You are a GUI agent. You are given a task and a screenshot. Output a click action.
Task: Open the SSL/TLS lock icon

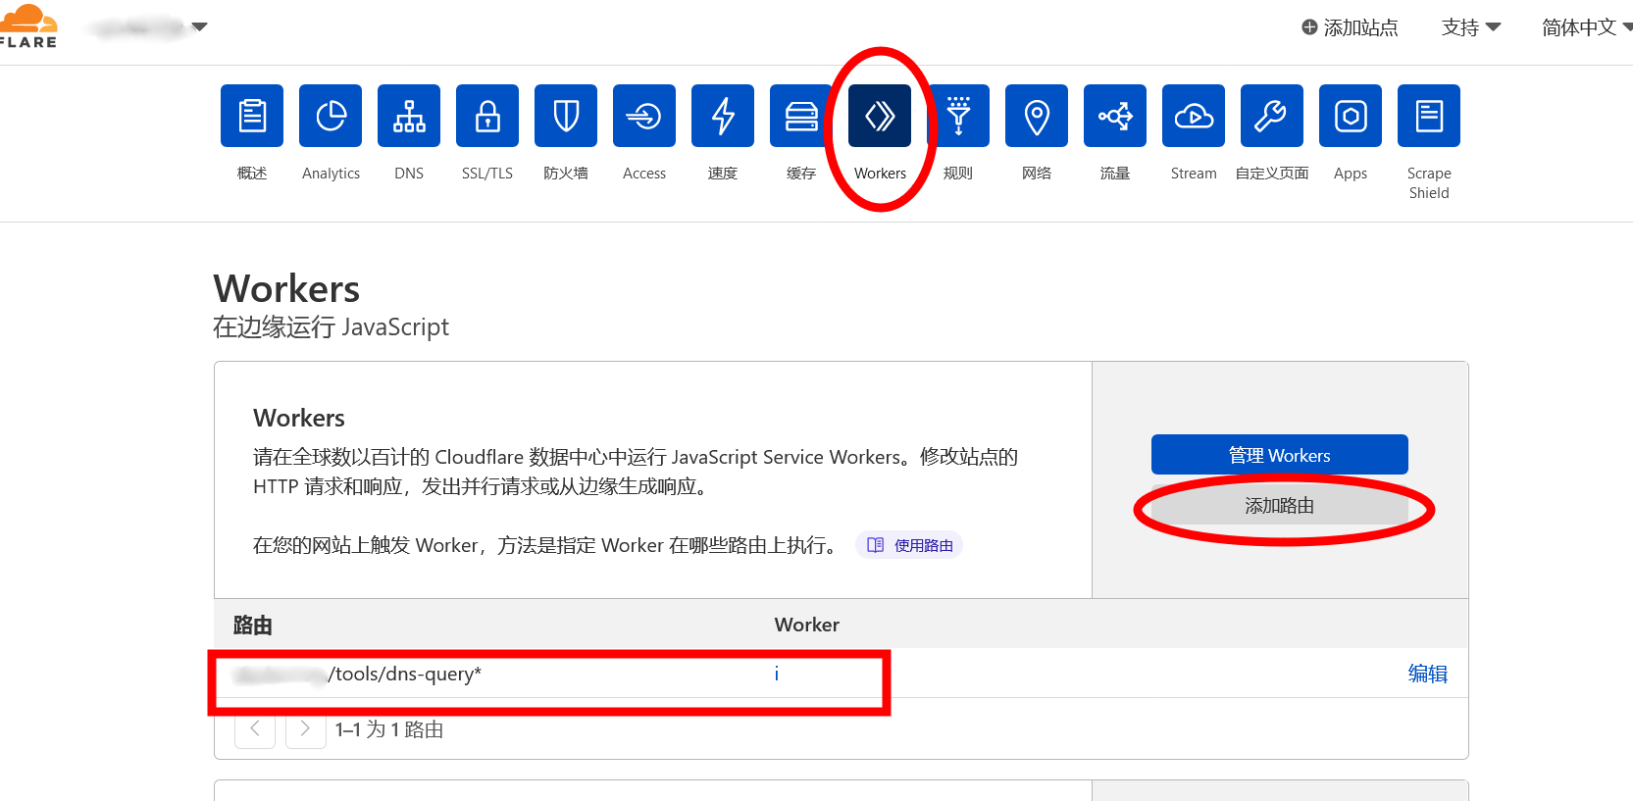pyautogui.click(x=487, y=116)
